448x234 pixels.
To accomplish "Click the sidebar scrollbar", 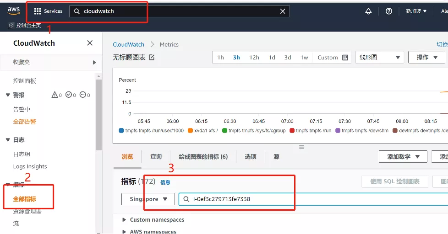I will [98, 114].
